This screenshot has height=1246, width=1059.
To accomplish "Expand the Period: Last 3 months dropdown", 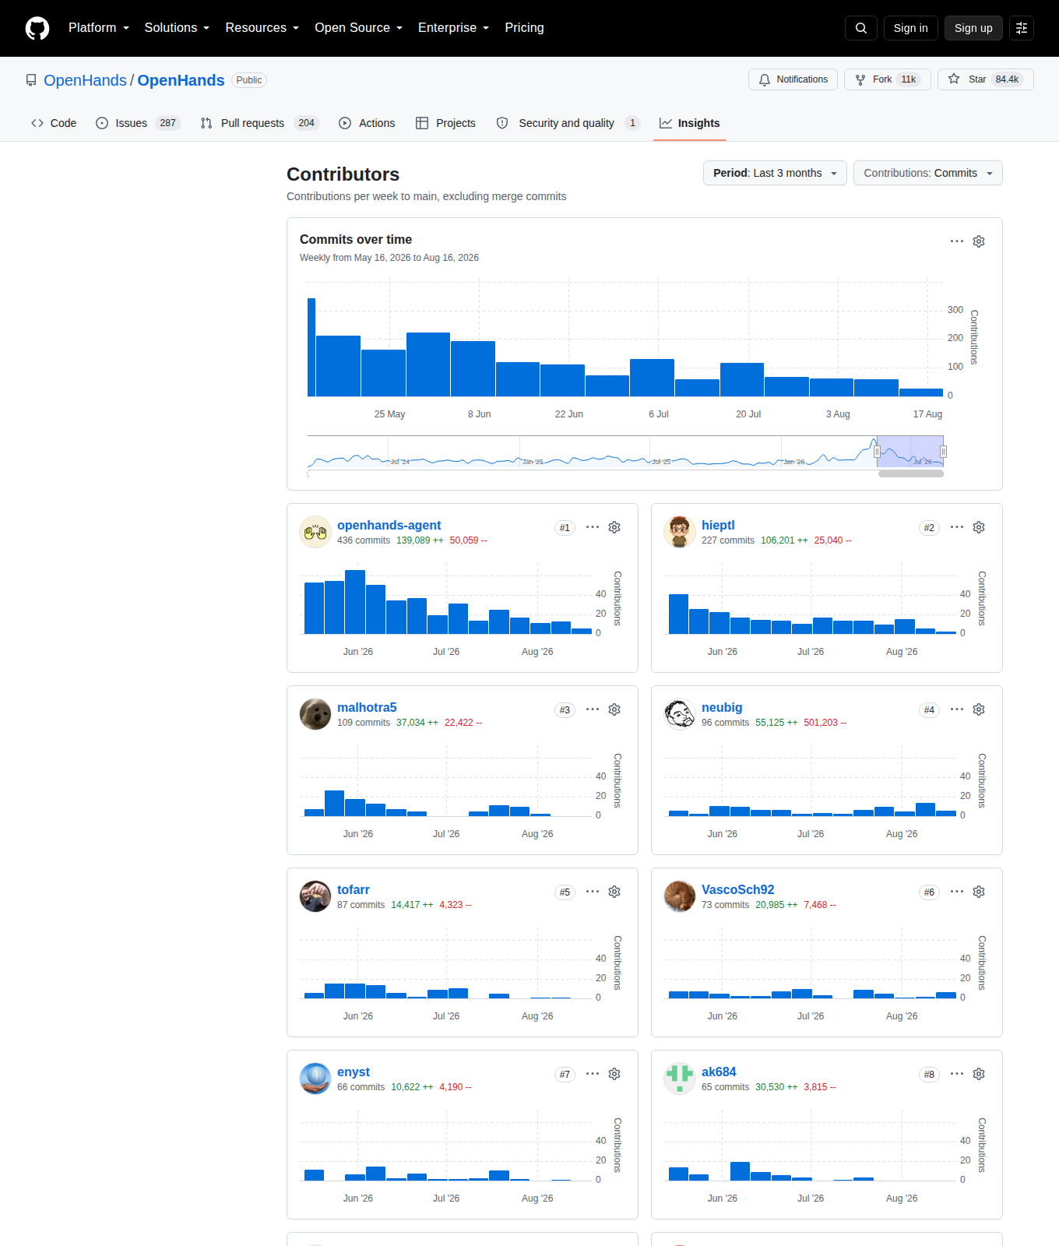I will click(775, 173).
